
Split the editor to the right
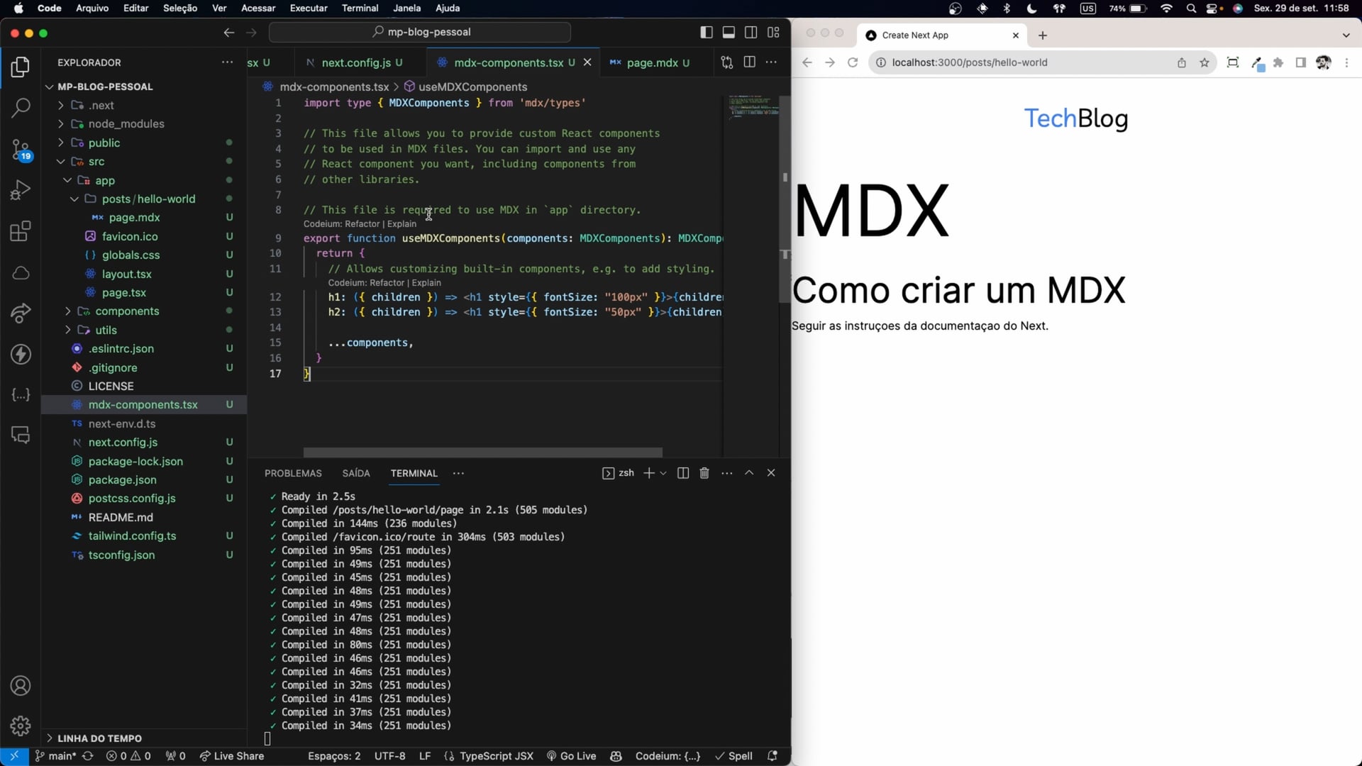(749, 62)
